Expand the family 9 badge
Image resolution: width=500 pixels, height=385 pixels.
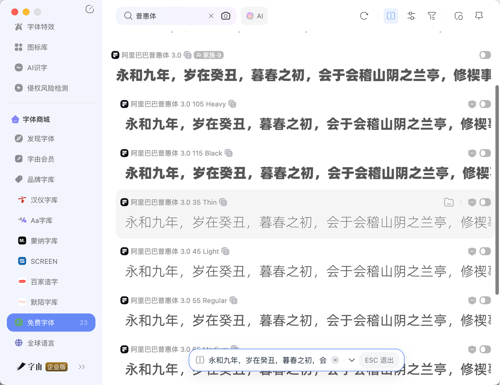click(209, 55)
